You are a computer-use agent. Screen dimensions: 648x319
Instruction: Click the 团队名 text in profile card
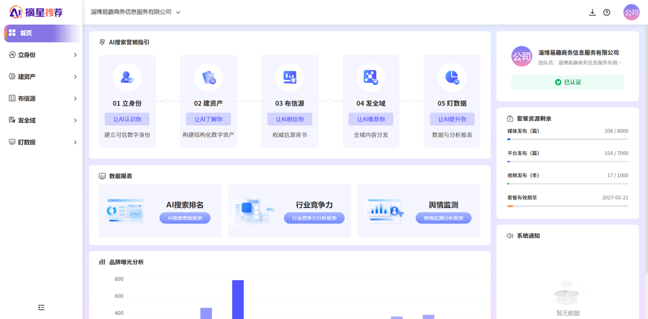pyautogui.click(x=580, y=63)
